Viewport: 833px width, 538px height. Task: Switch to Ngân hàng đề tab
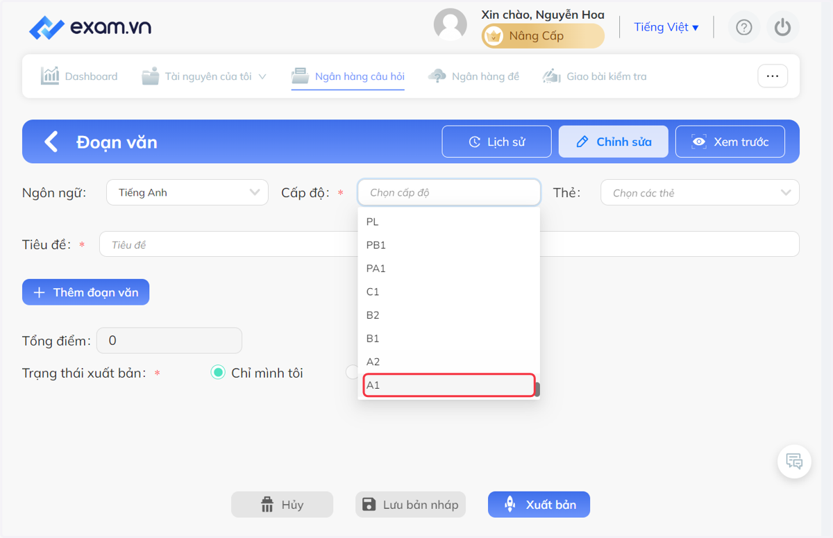(x=474, y=76)
